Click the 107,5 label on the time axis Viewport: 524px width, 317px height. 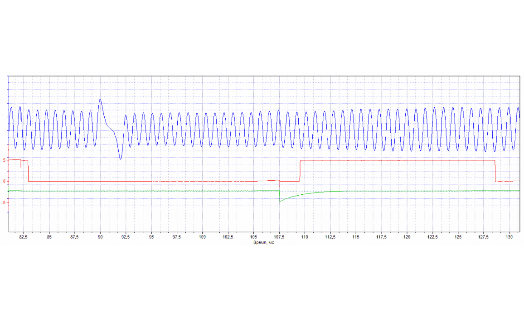coord(279,237)
